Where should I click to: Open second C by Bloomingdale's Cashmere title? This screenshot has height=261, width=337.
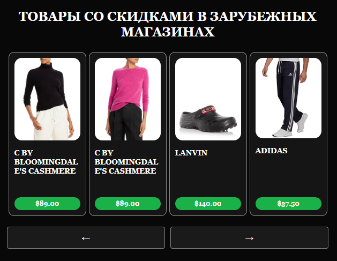126,162
